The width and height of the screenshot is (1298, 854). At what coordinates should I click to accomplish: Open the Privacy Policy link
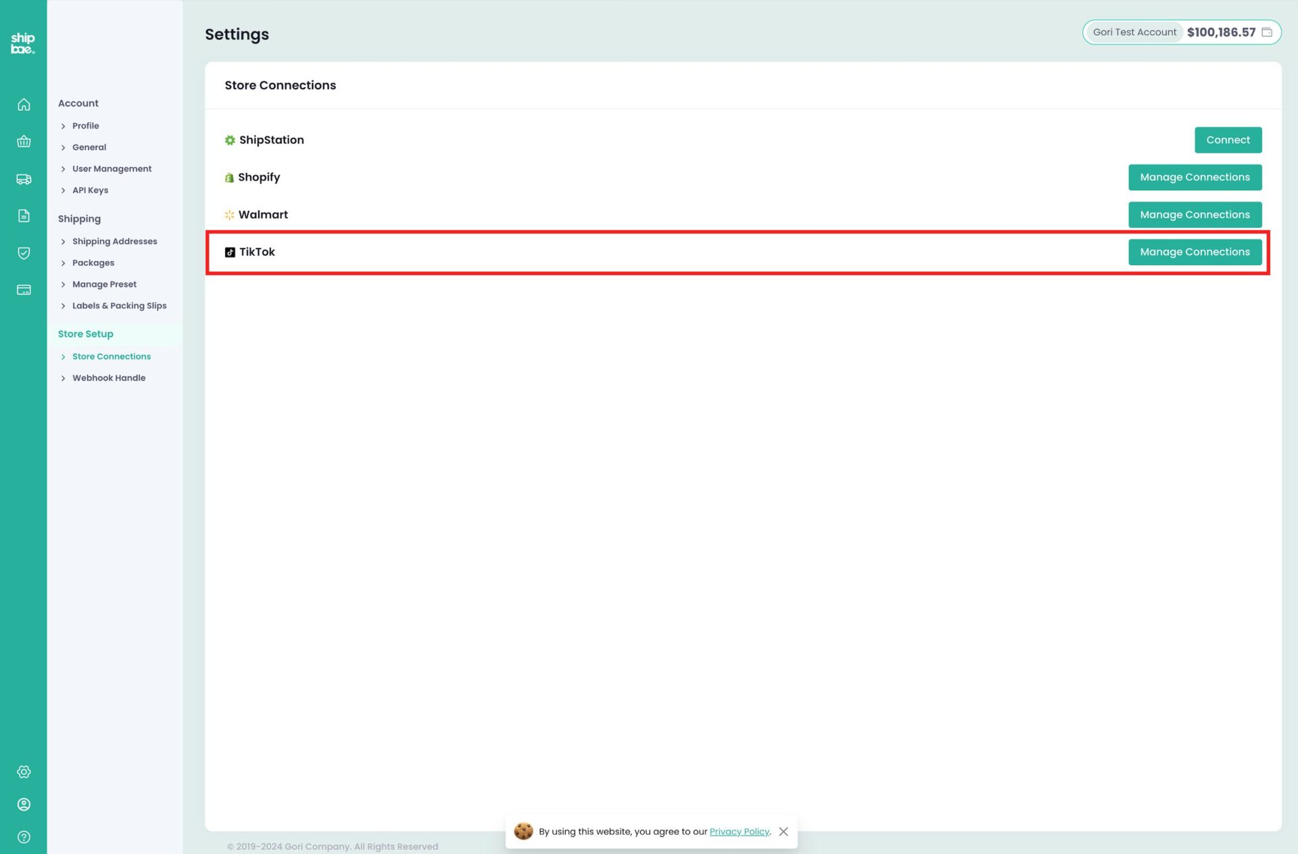pos(739,832)
